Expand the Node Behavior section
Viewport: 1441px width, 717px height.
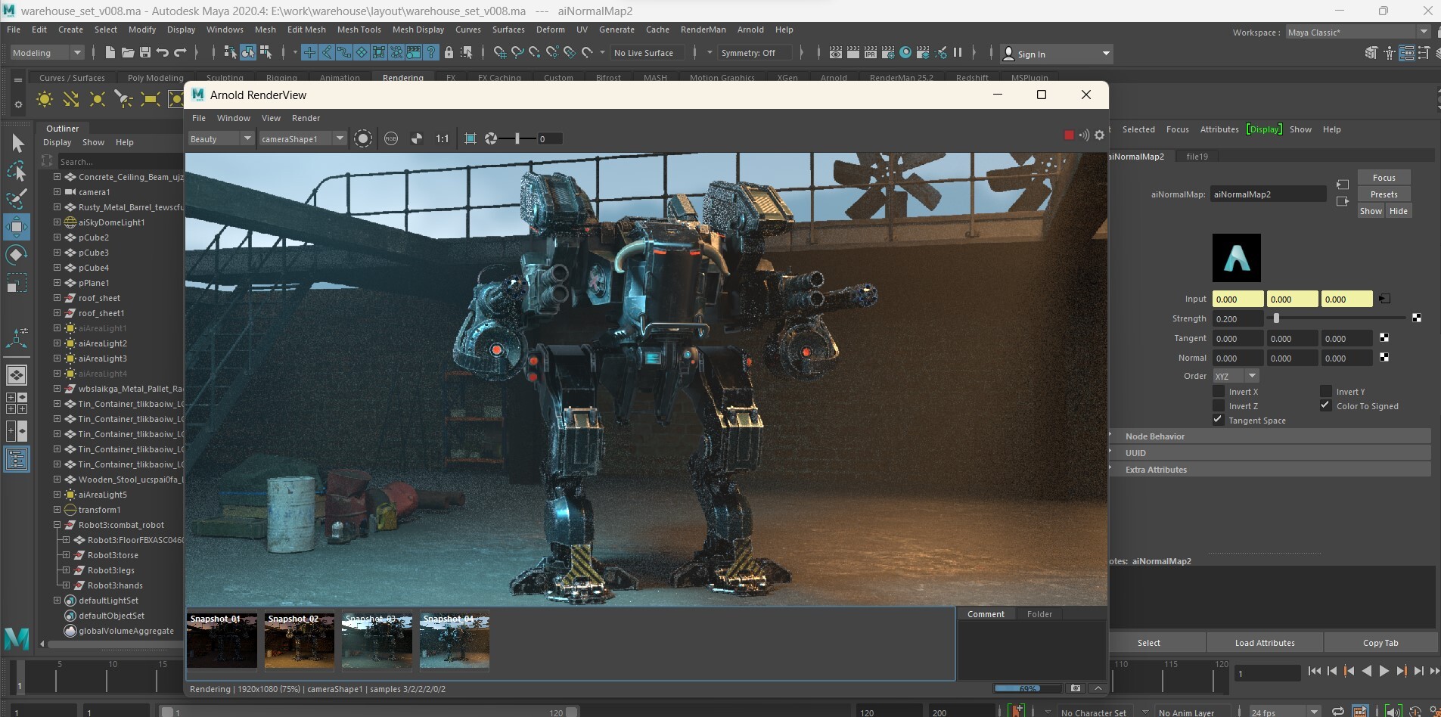point(1269,436)
